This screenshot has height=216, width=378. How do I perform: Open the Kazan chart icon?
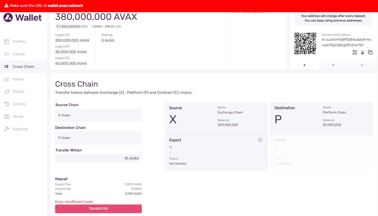7,79
